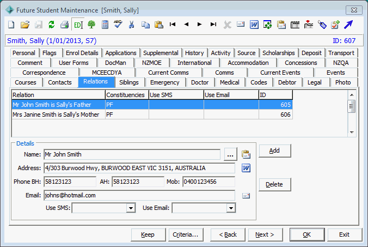This screenshot has width=368, height=247.
Task: Click the Mob phone field
Action: 208,182
